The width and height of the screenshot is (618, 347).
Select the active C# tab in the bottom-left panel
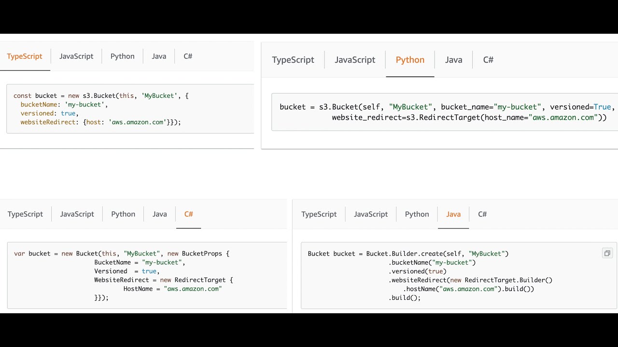pyautogui.click(x=188, y=214)
